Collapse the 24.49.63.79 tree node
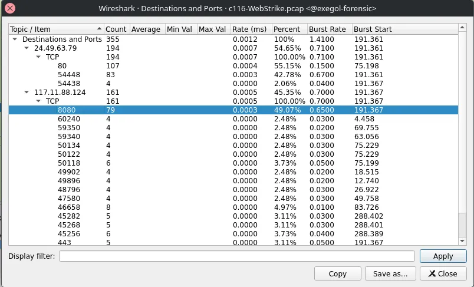The width and height of the screenshot is (474, 287). click(27, 48)
